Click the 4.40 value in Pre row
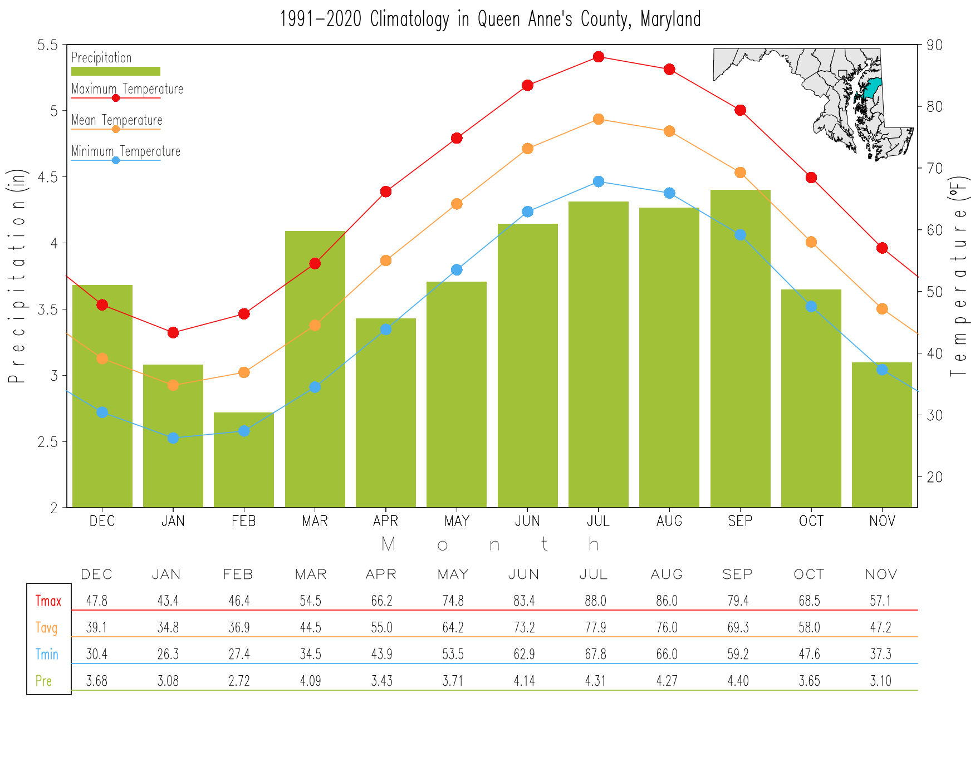The image size is (980, 757). [x=738, y=681]
